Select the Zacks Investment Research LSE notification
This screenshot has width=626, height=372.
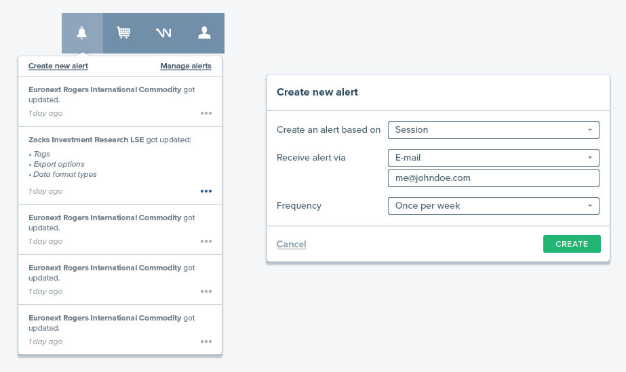click(120, 165)
